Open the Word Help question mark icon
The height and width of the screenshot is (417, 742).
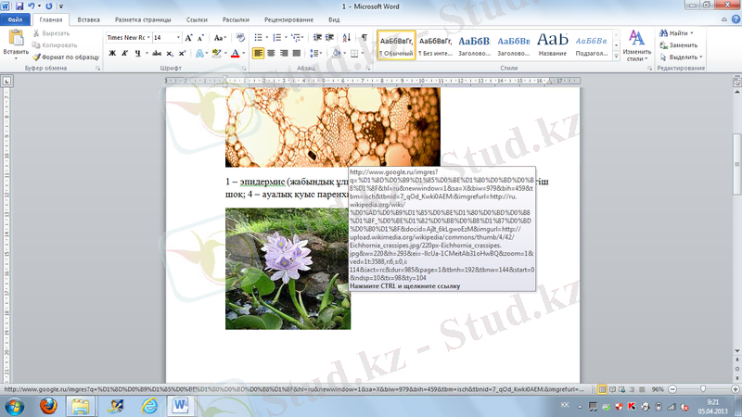(734, 19)
